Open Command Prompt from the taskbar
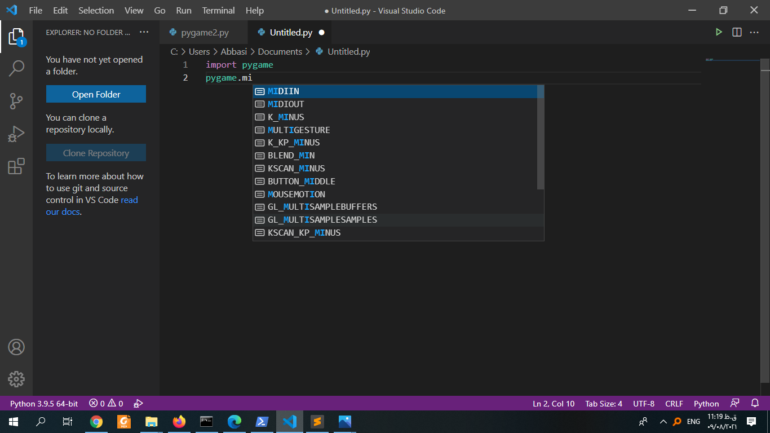This screenshot has width=770, height=433. coord(207,422)
